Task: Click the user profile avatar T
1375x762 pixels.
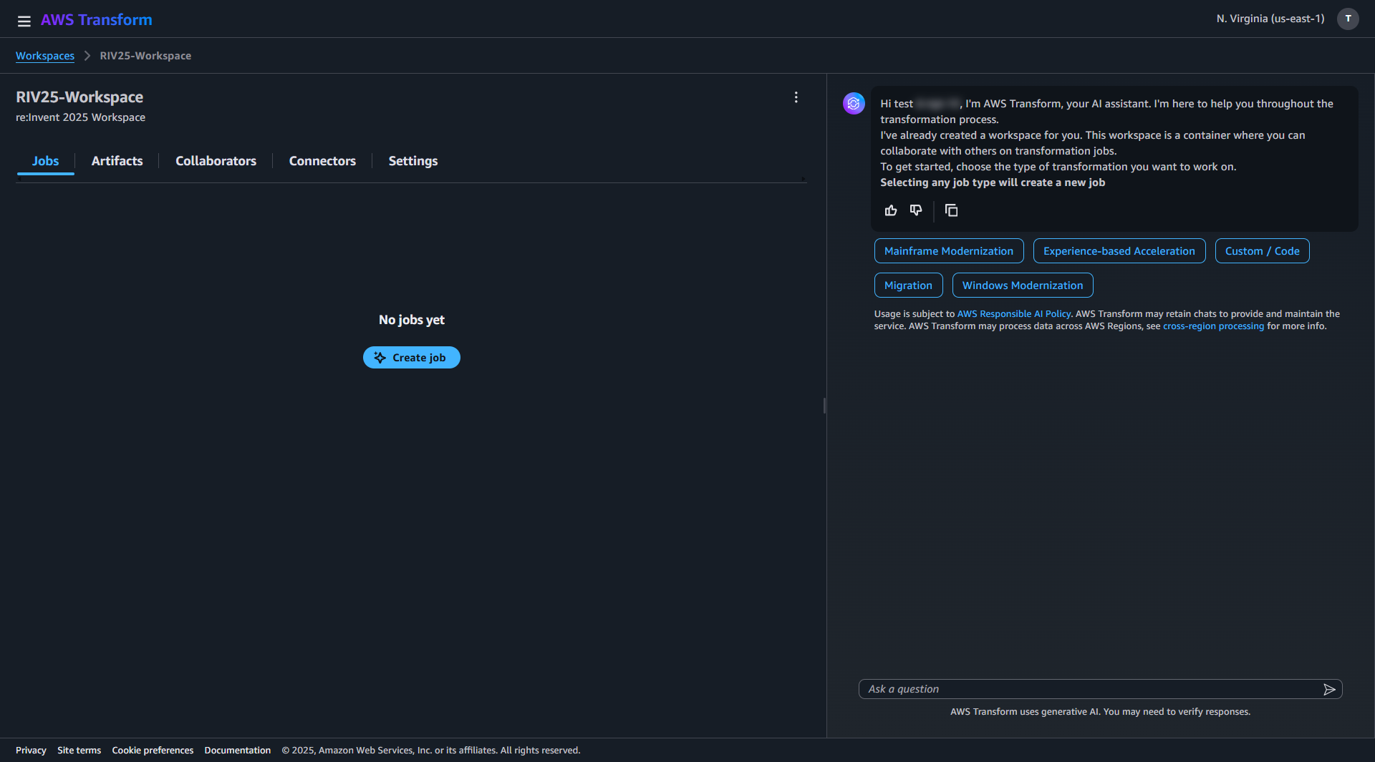Action: point(1348,19)
